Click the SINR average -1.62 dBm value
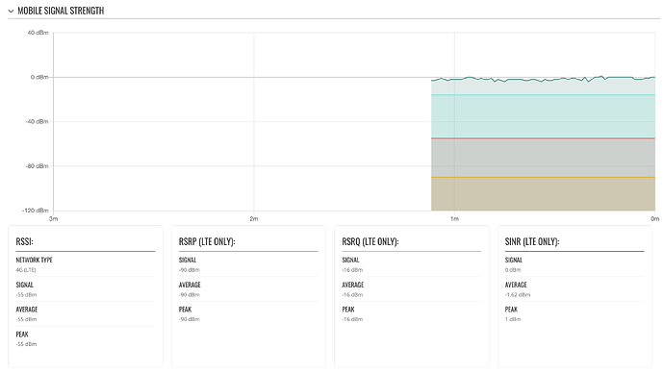664x373 pixels. coord(518,295)
